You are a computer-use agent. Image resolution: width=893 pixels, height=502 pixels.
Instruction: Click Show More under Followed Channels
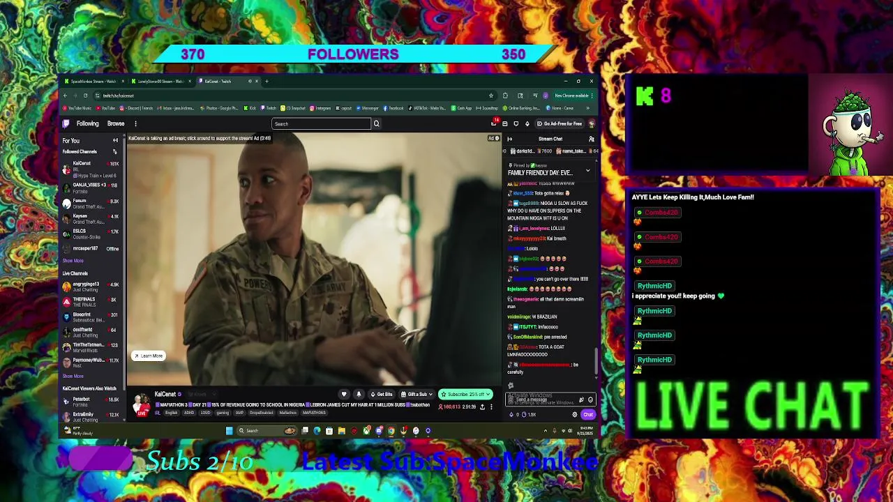coord(73,261)
